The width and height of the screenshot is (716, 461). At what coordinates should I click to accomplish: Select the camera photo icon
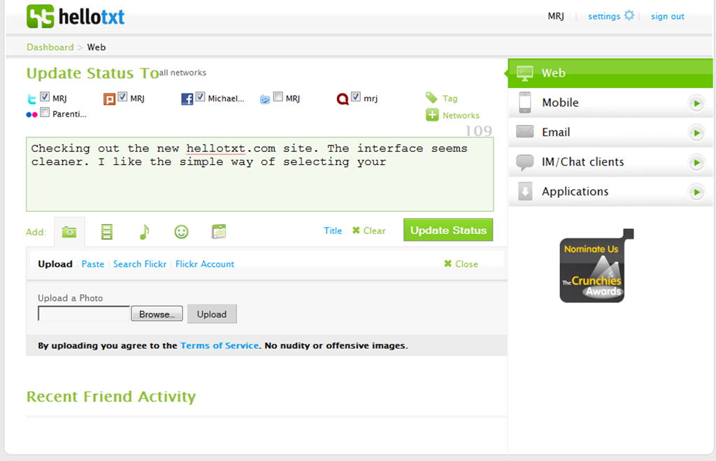[69, 232]
